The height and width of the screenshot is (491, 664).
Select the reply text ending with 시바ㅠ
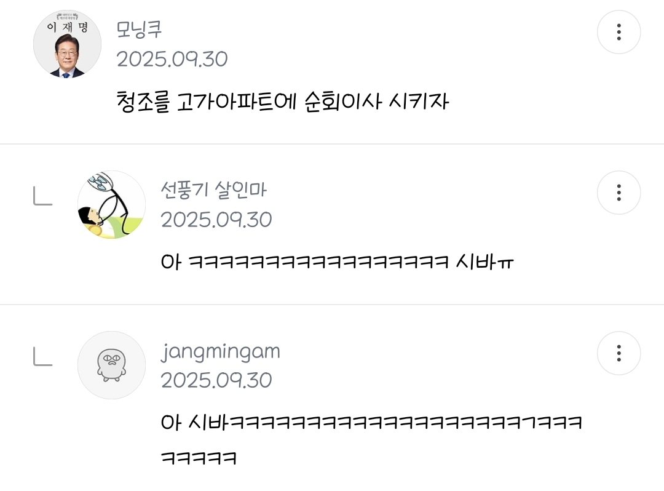(x=338, y=262)
